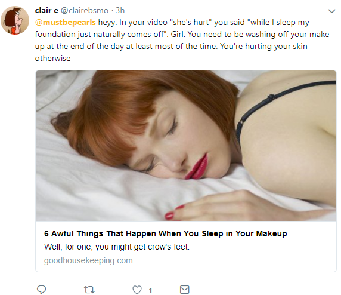The height and width of the screenshot is (295, 341).
Task: Like the tweet with the heart icon
Action: 137,290
